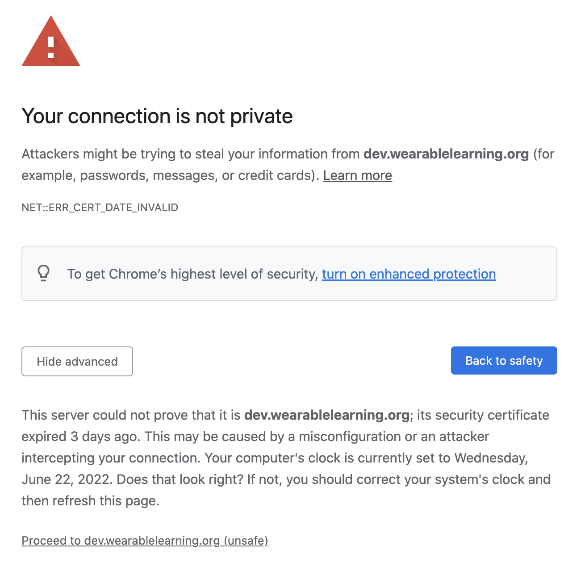Image resolution: width=585 pixels, height=575 pixels.
Task: Click Back to safety
Action: pos(504,360)
